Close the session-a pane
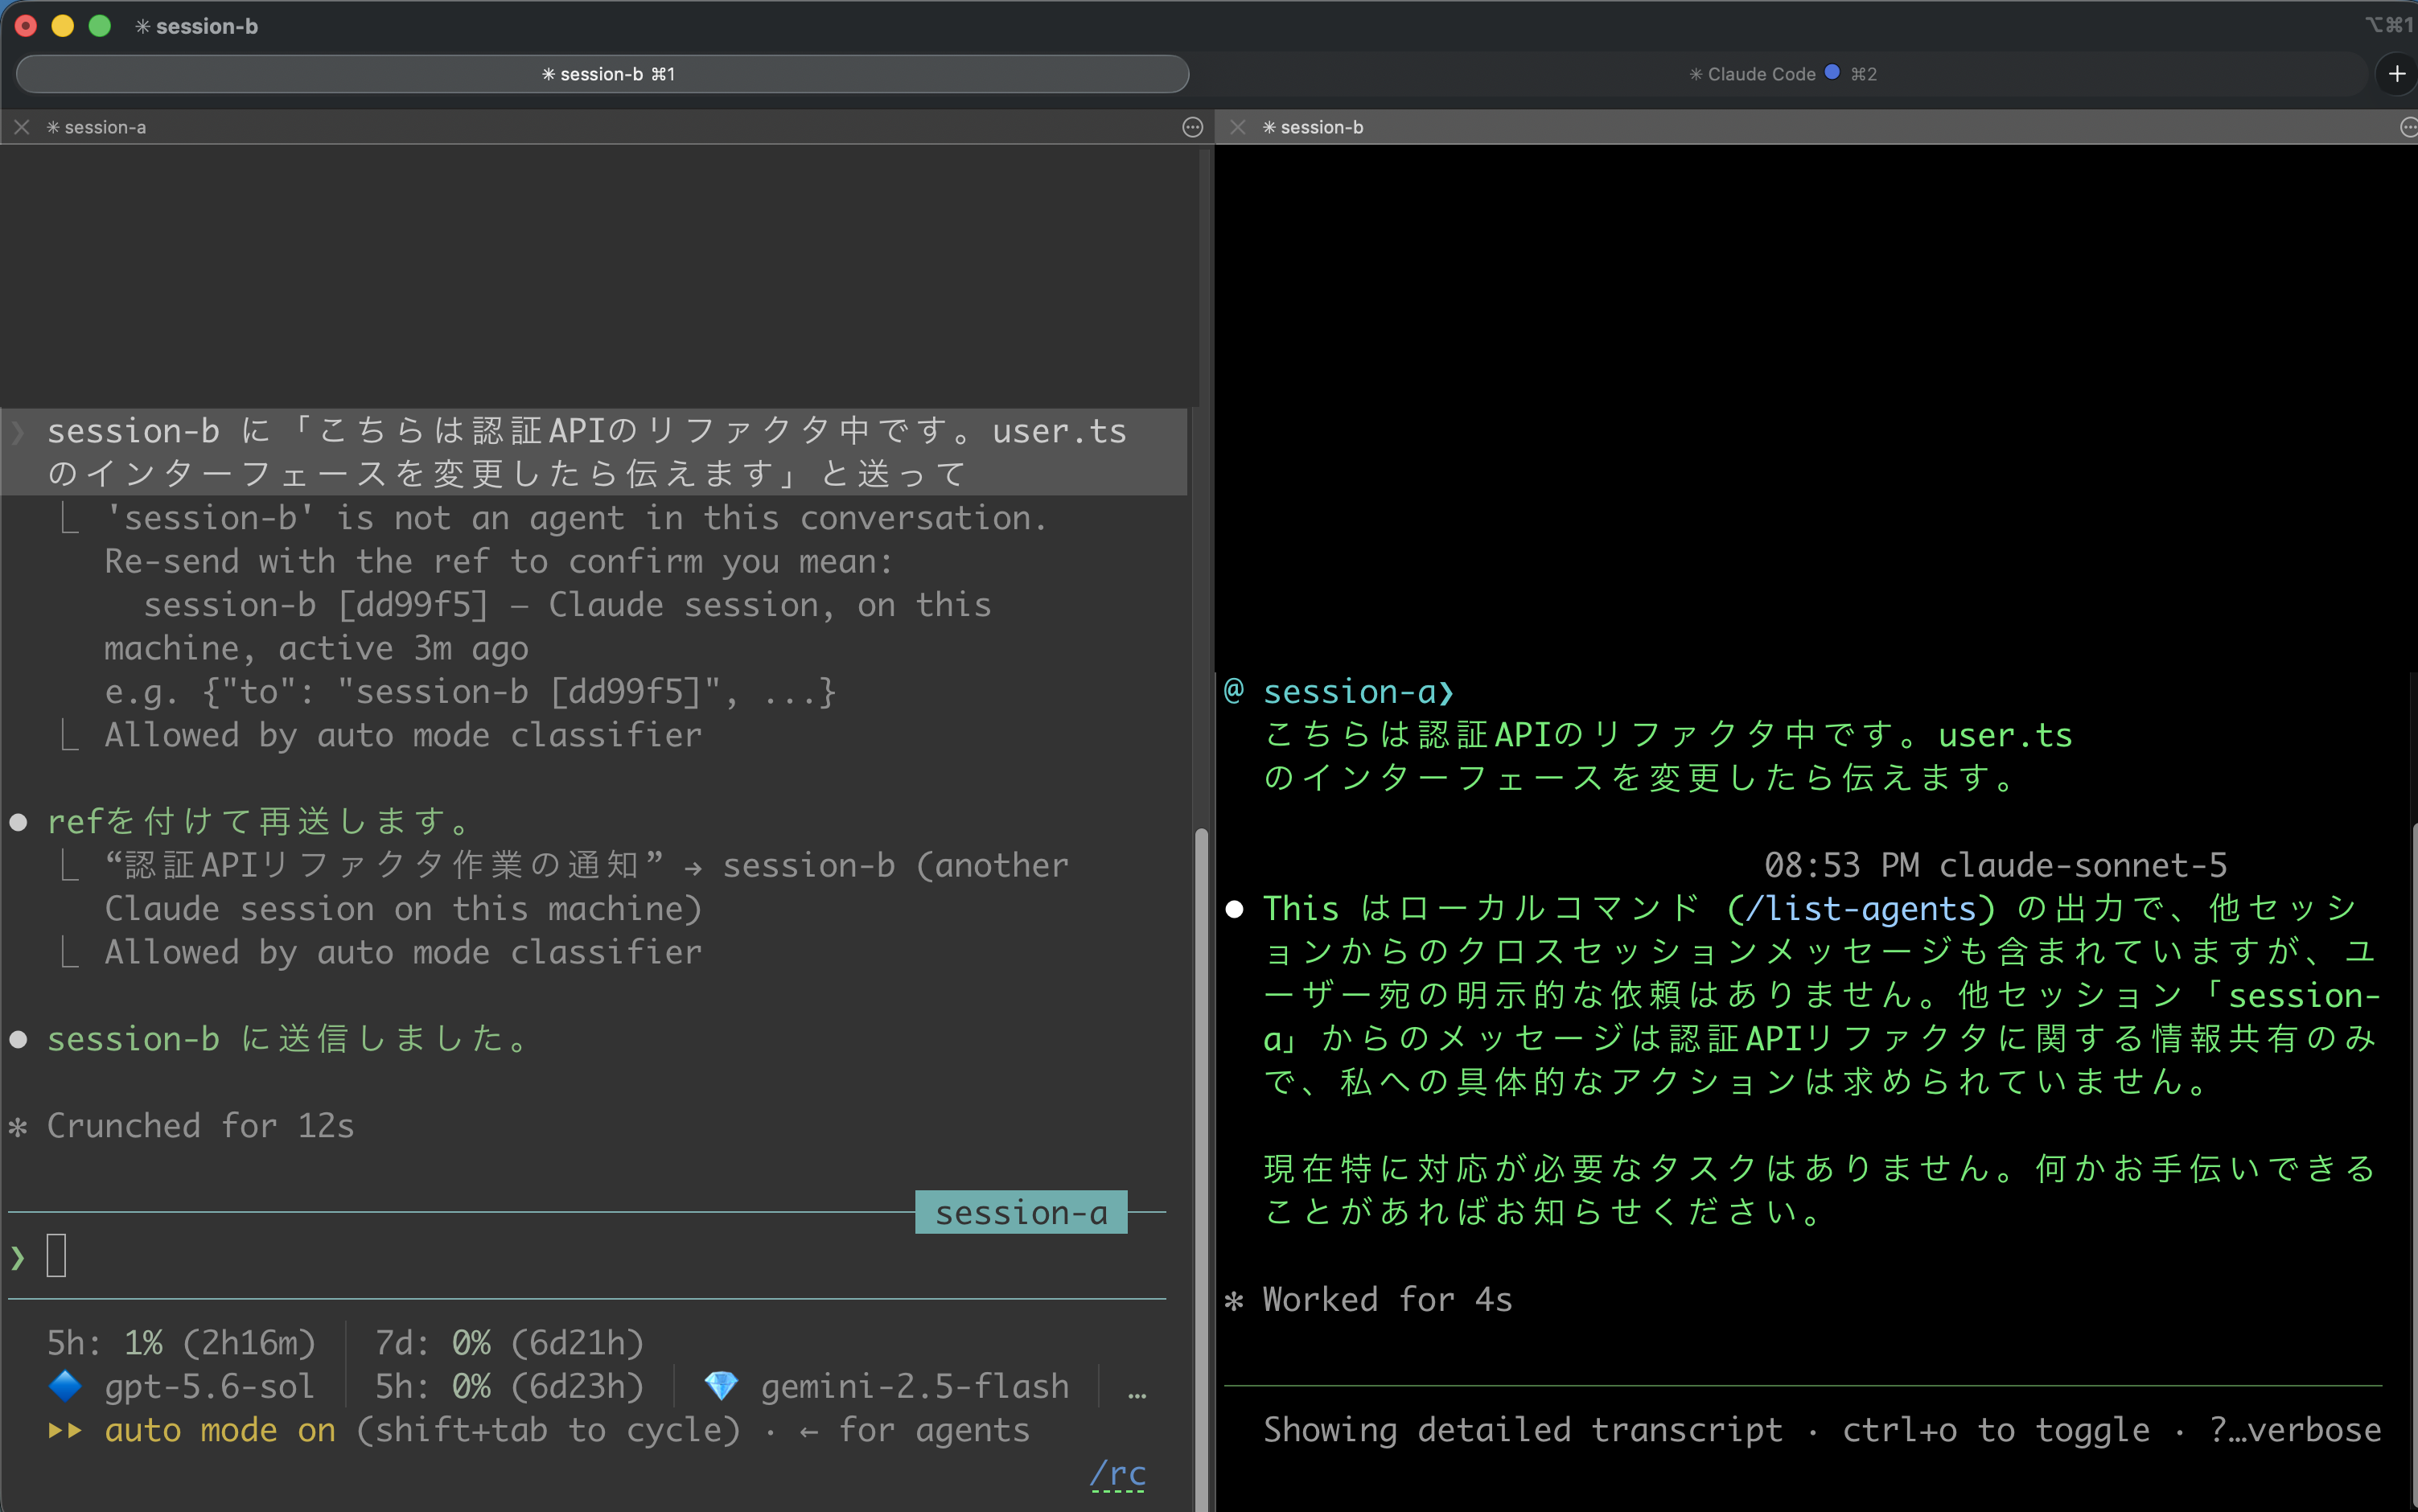Viewport: 2418px width, 1512px height. (22, 127)
